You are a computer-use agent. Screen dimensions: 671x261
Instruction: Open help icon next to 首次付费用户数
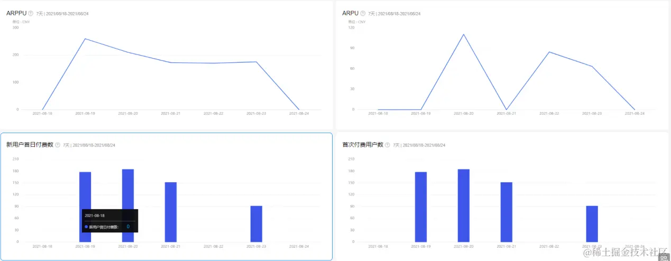388,145
